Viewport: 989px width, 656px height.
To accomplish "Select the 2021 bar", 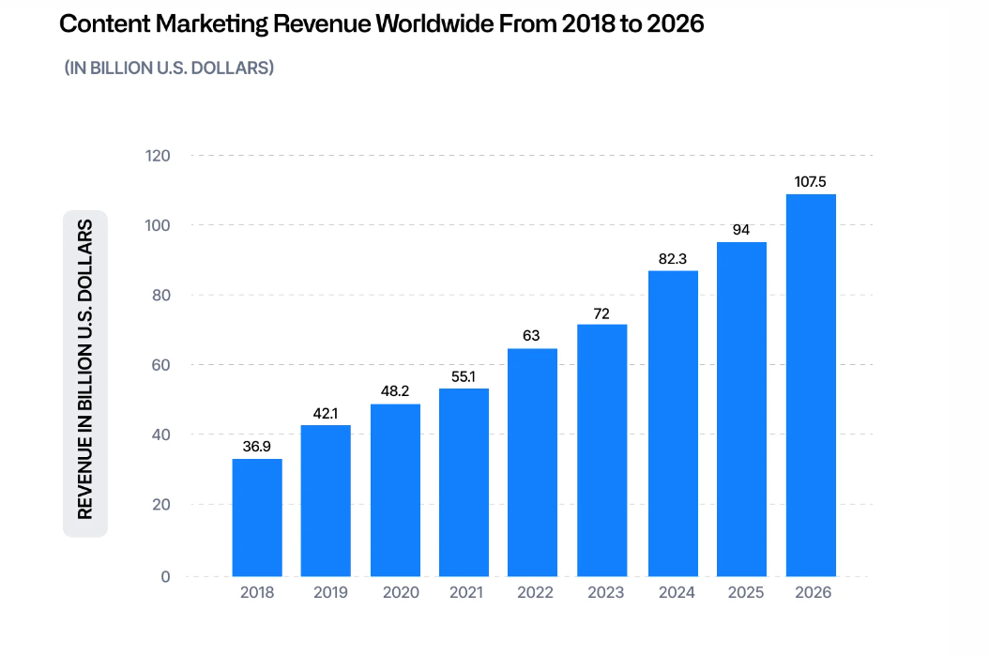I will pos(464,482).
